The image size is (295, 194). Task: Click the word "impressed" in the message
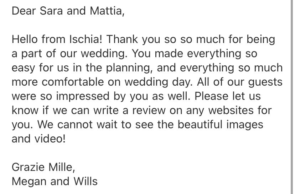(83, 97)
